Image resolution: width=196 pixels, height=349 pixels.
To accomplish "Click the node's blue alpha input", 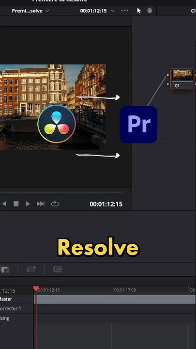I will 168,84.
